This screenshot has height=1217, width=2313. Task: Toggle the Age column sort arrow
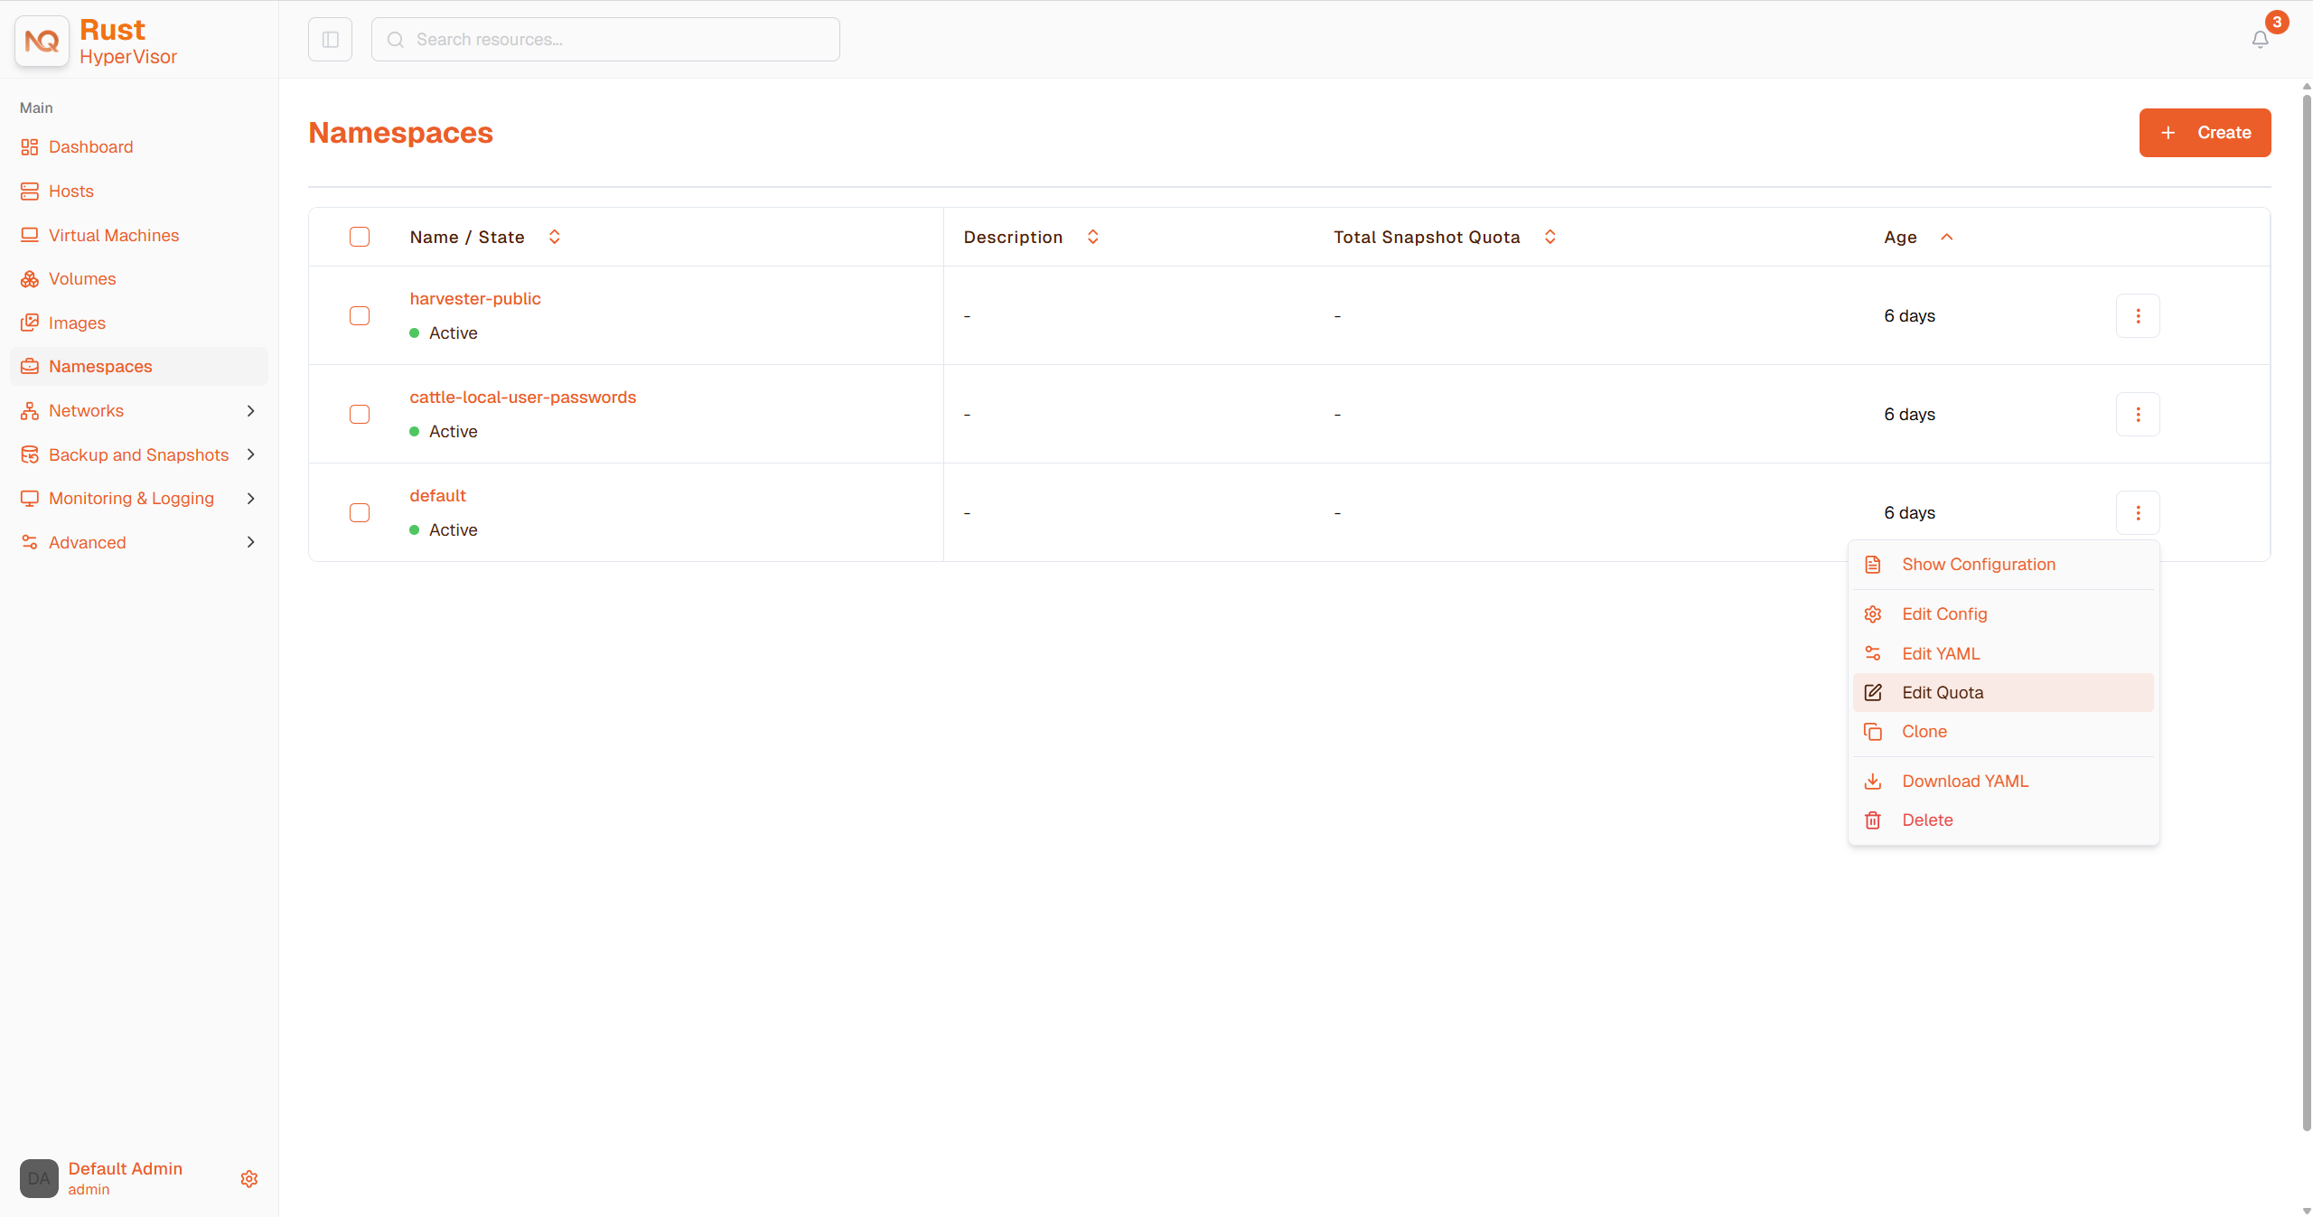click(1947, 237)
